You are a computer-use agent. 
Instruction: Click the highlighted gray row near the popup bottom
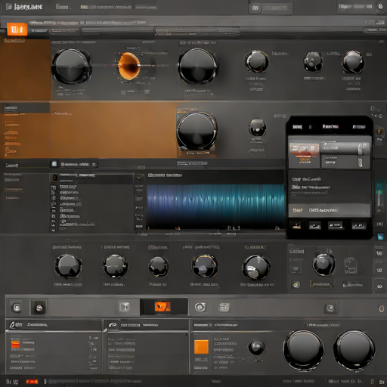tap(330, 210)
